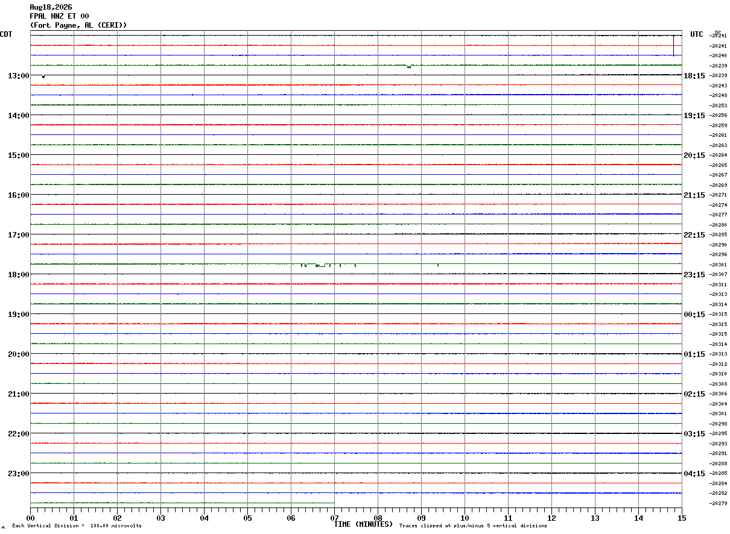This screenshot has width=730, height=534.
Task: Click the black glitch after the 13:00 label
Action: click(x=43, y=77)
